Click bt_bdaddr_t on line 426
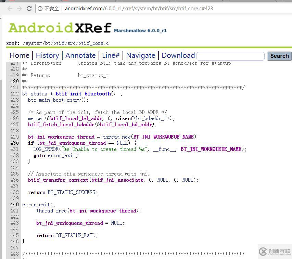Viewport: 292px width, 259px height. [151, 118]
